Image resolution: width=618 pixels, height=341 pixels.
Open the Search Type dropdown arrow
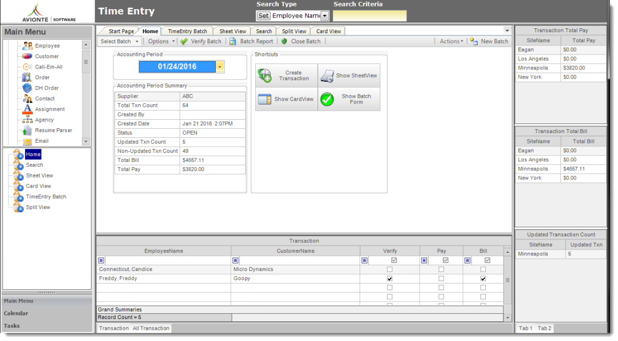click(325, 16)
